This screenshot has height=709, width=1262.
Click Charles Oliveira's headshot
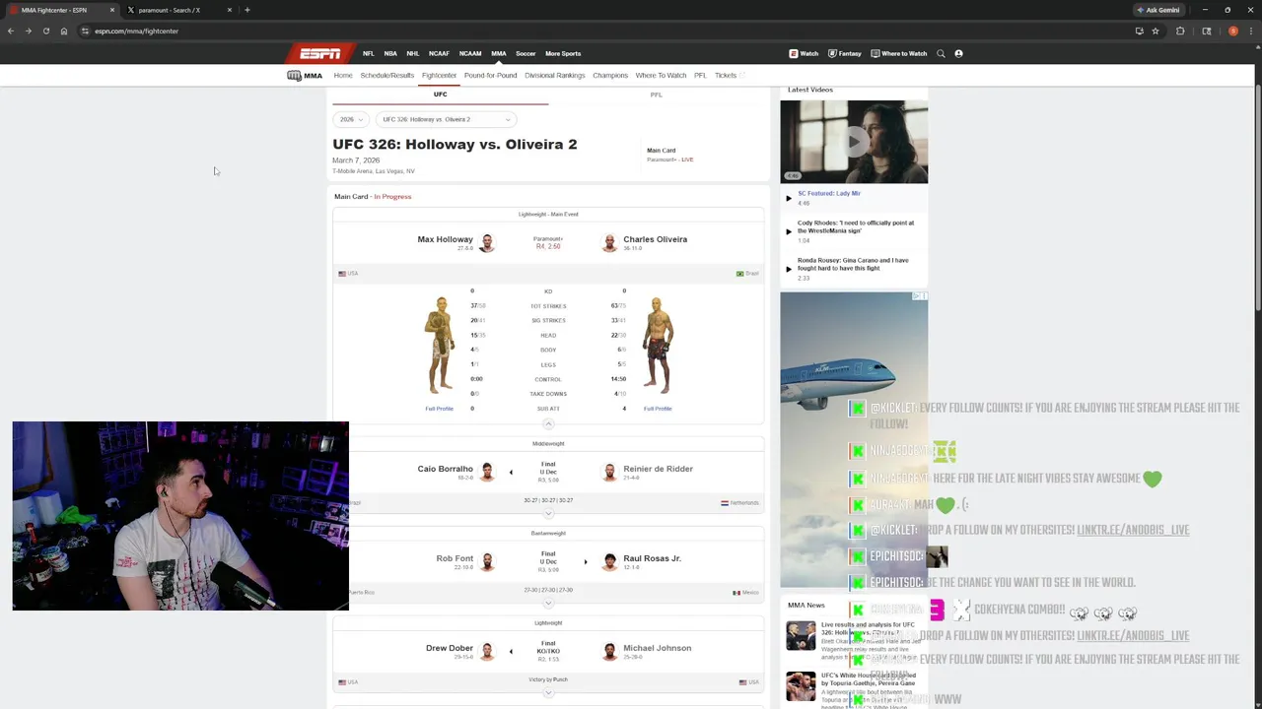609,242
